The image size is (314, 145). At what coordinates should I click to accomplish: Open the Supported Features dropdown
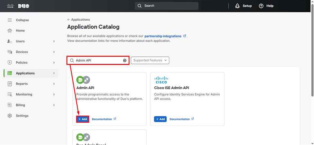[x=150, y=60]
